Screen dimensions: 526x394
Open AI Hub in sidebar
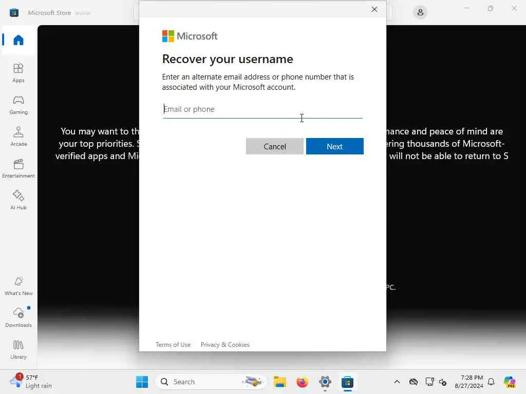18,201
